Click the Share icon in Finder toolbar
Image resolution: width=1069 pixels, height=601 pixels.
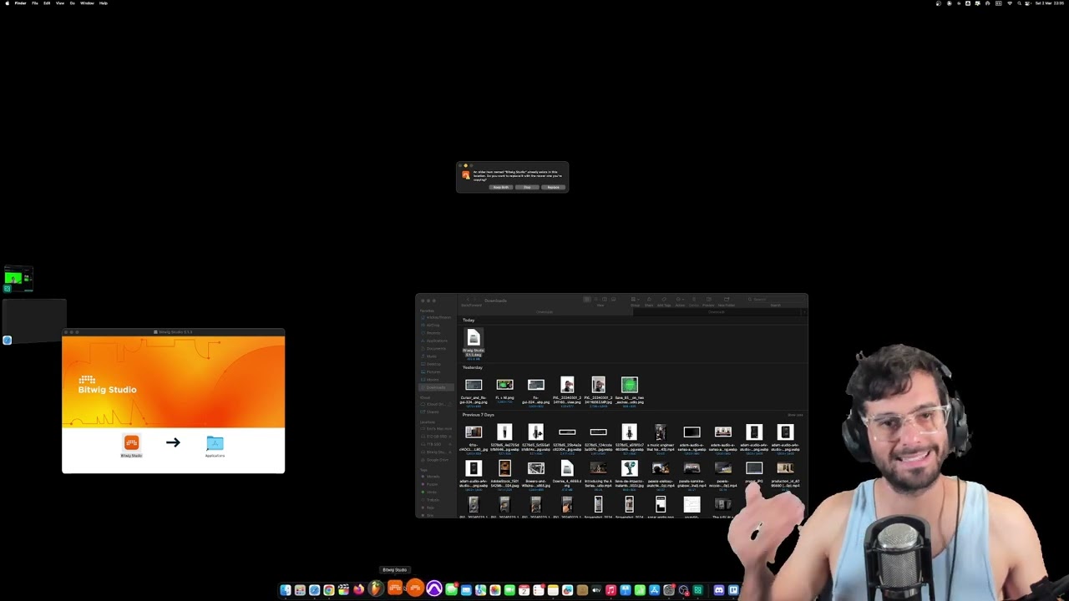point(649,299)
